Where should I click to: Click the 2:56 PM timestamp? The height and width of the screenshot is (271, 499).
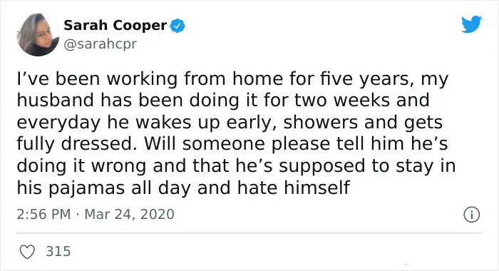coord(43,214)
